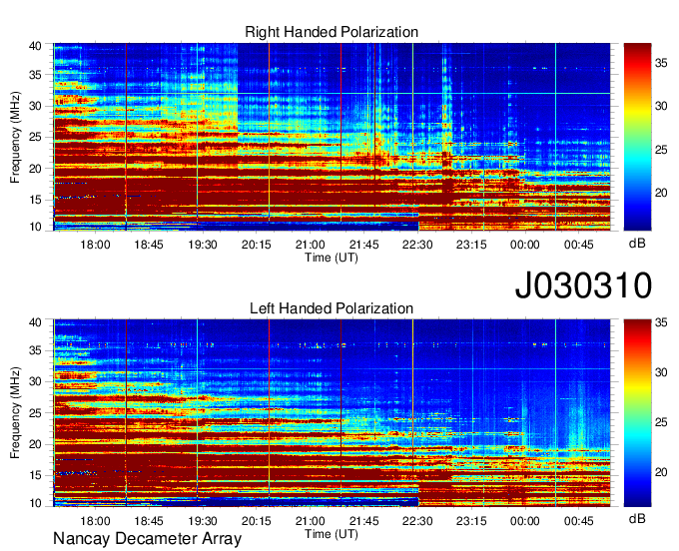
Task: Click the 19:30 tick of the Left Handed plot
Action: point(203,521)
